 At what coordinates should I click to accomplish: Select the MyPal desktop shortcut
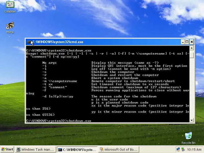[x=10, y=28]
